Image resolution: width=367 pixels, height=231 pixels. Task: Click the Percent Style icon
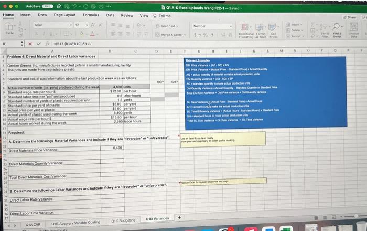pyautogui.click(x=206, y=35)
